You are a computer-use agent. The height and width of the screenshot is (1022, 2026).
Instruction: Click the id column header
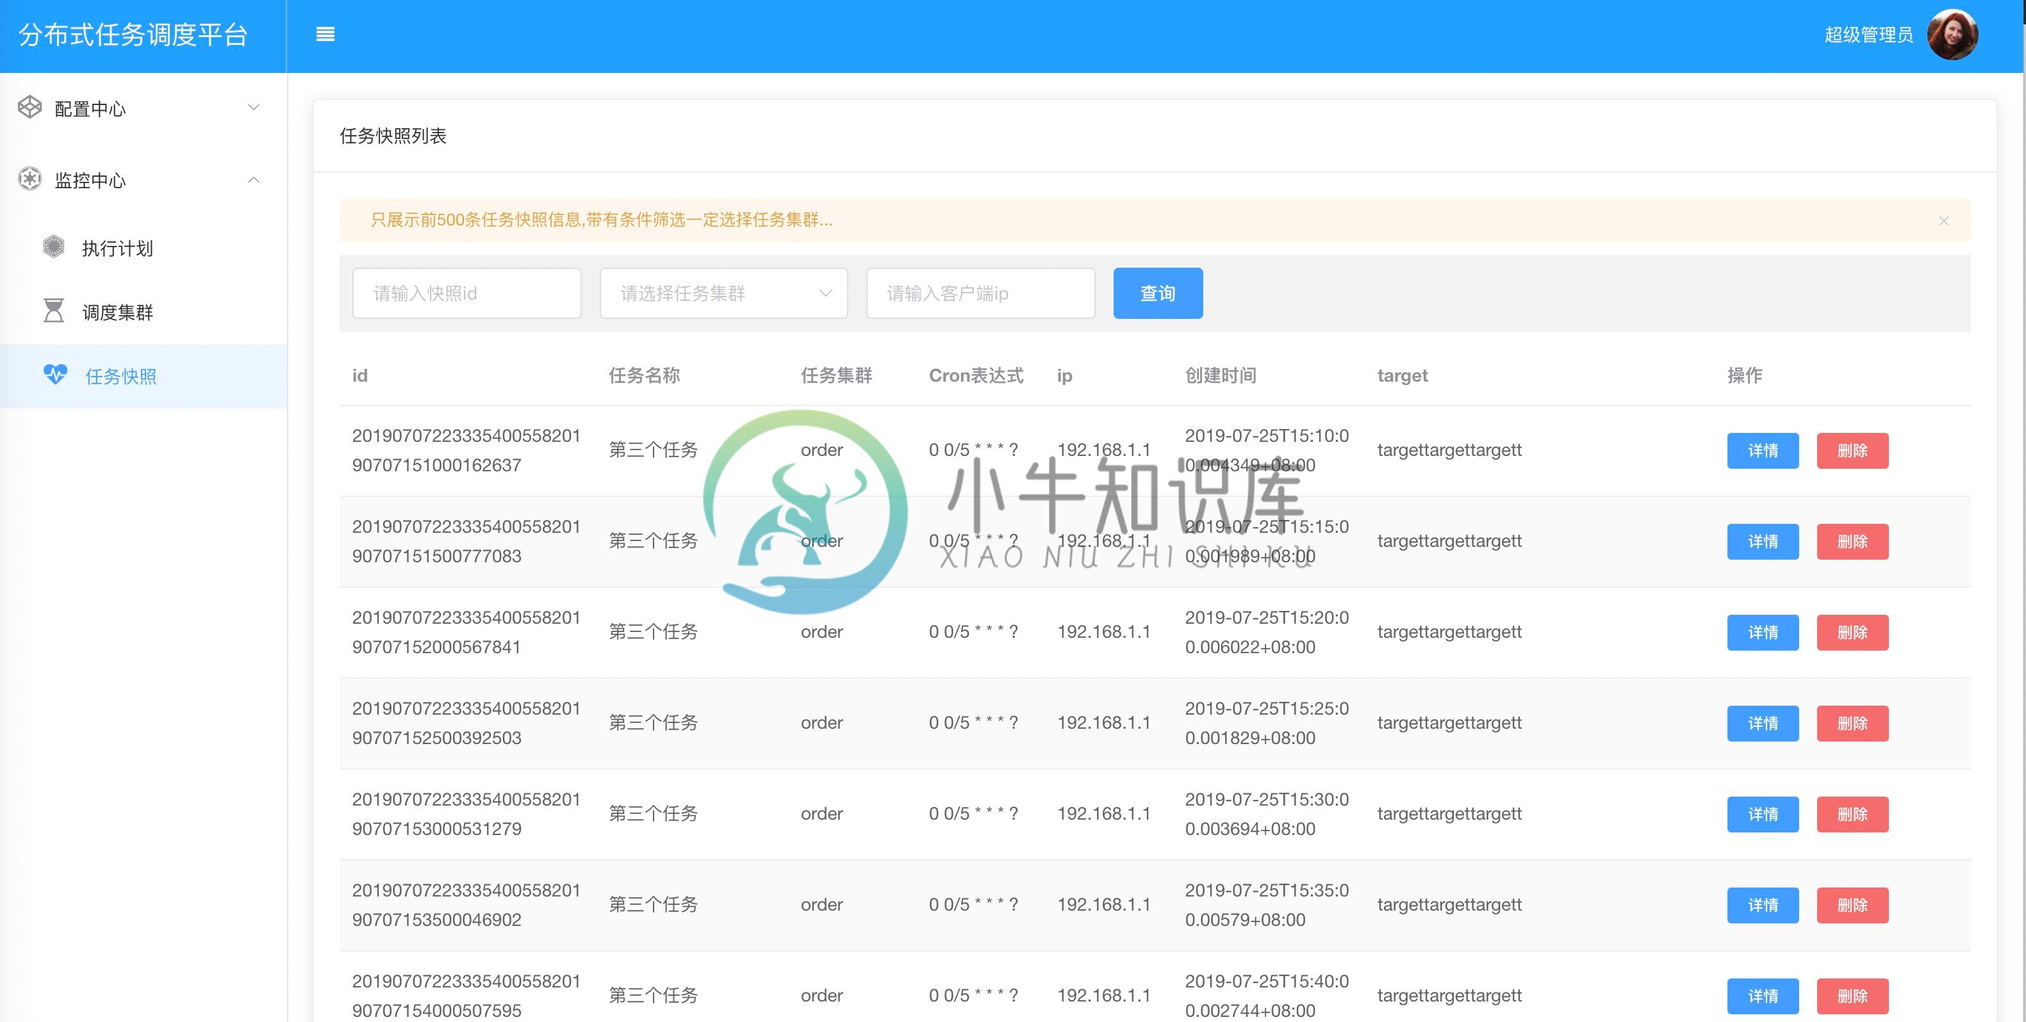[359, 376]
